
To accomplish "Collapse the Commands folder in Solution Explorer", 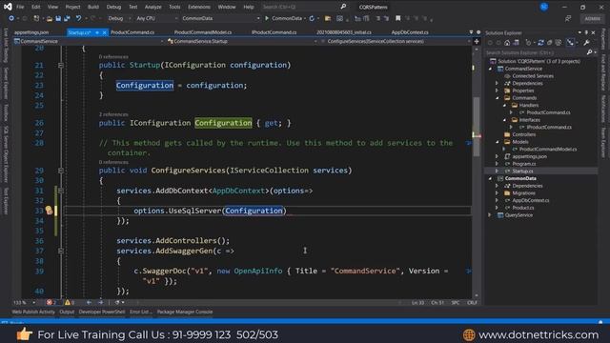I will click(x=497, y=98).
